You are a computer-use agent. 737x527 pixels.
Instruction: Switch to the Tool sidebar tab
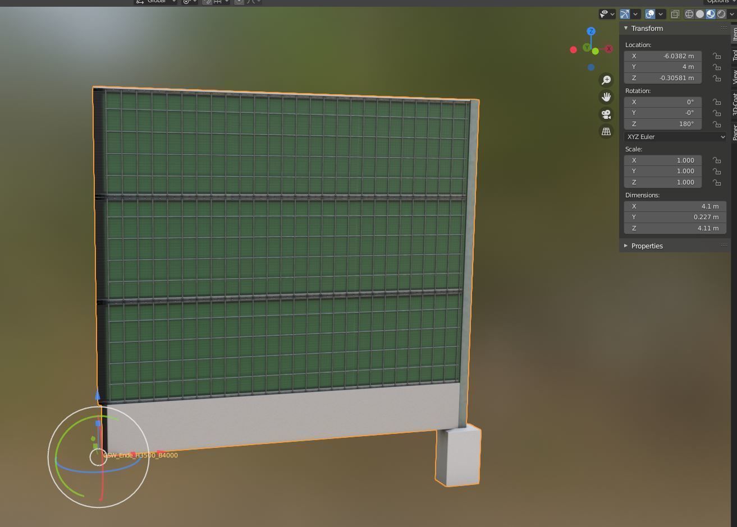tap(734, 55)
